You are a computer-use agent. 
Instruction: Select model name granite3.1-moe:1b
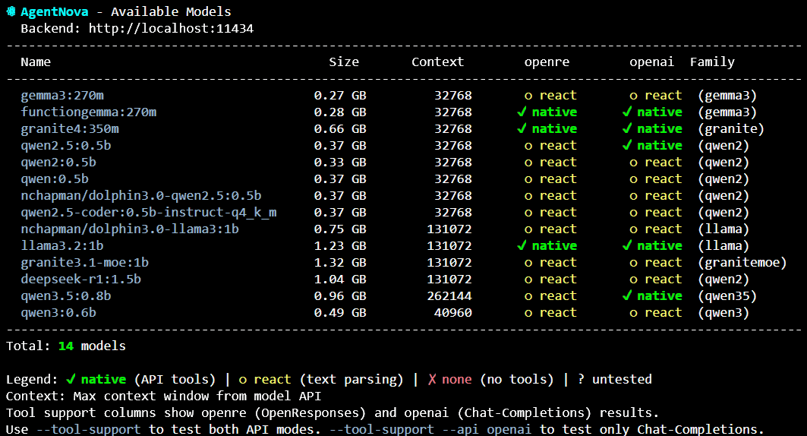coord(84,262)
